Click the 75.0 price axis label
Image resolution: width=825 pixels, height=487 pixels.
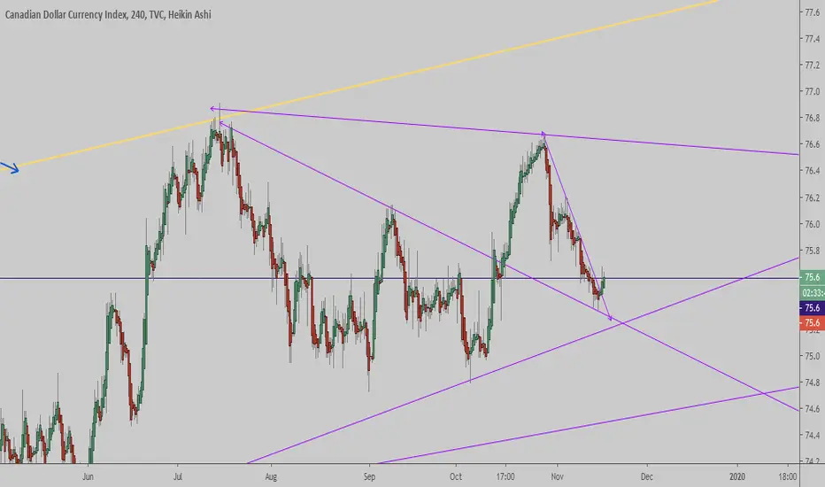pyautogui.click(x=813, y=356)
